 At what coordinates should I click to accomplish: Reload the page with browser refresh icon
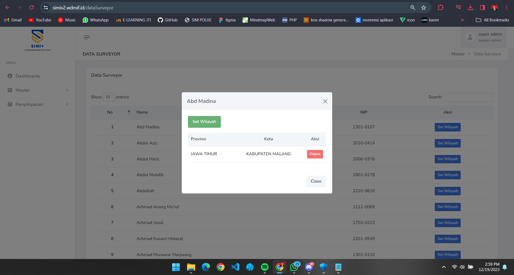31,7
